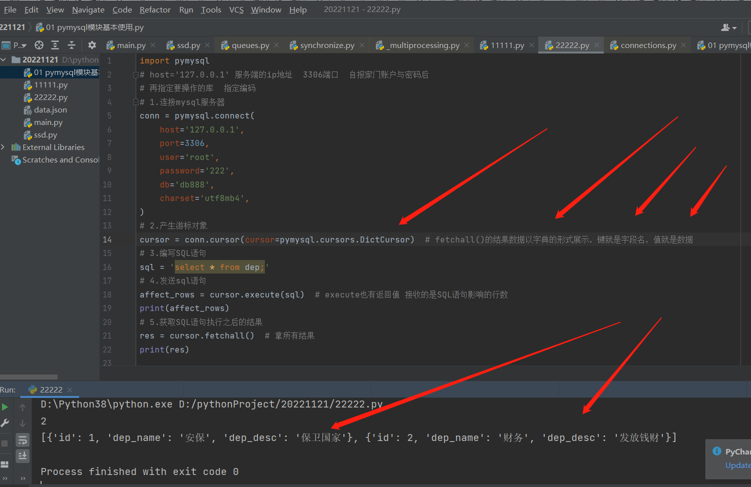This screenshot has height=487, width=751.
Task: Close the main.py editor tab
Action: [153, 45]
